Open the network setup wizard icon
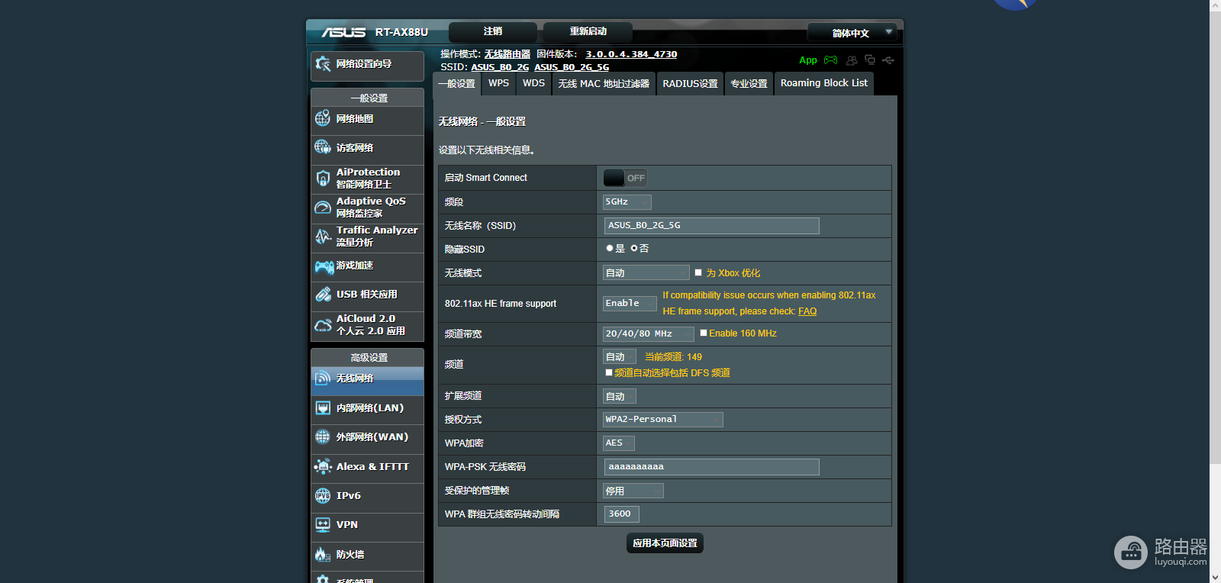 click(323, 64)
